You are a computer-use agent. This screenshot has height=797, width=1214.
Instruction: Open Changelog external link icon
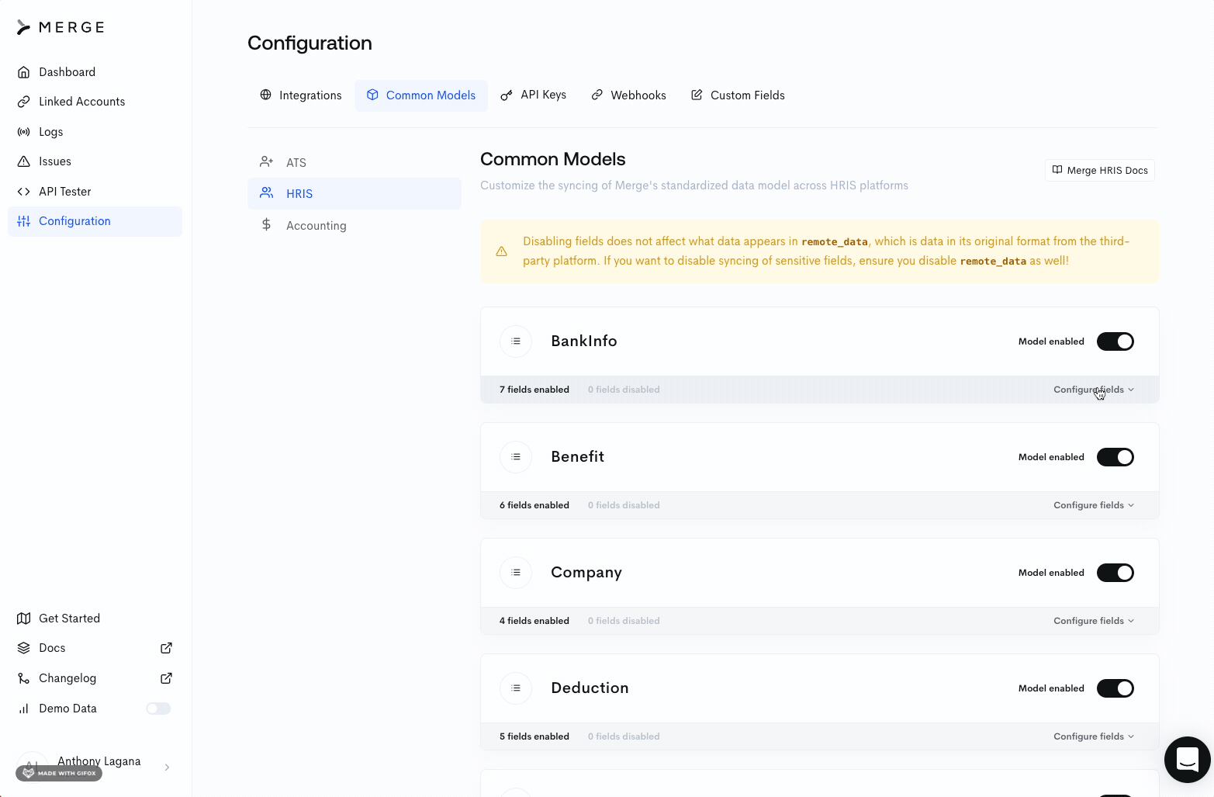click(166, 678)
